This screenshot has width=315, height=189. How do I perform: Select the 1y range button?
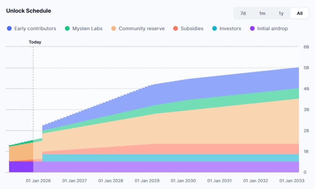(x=281, y=13)
